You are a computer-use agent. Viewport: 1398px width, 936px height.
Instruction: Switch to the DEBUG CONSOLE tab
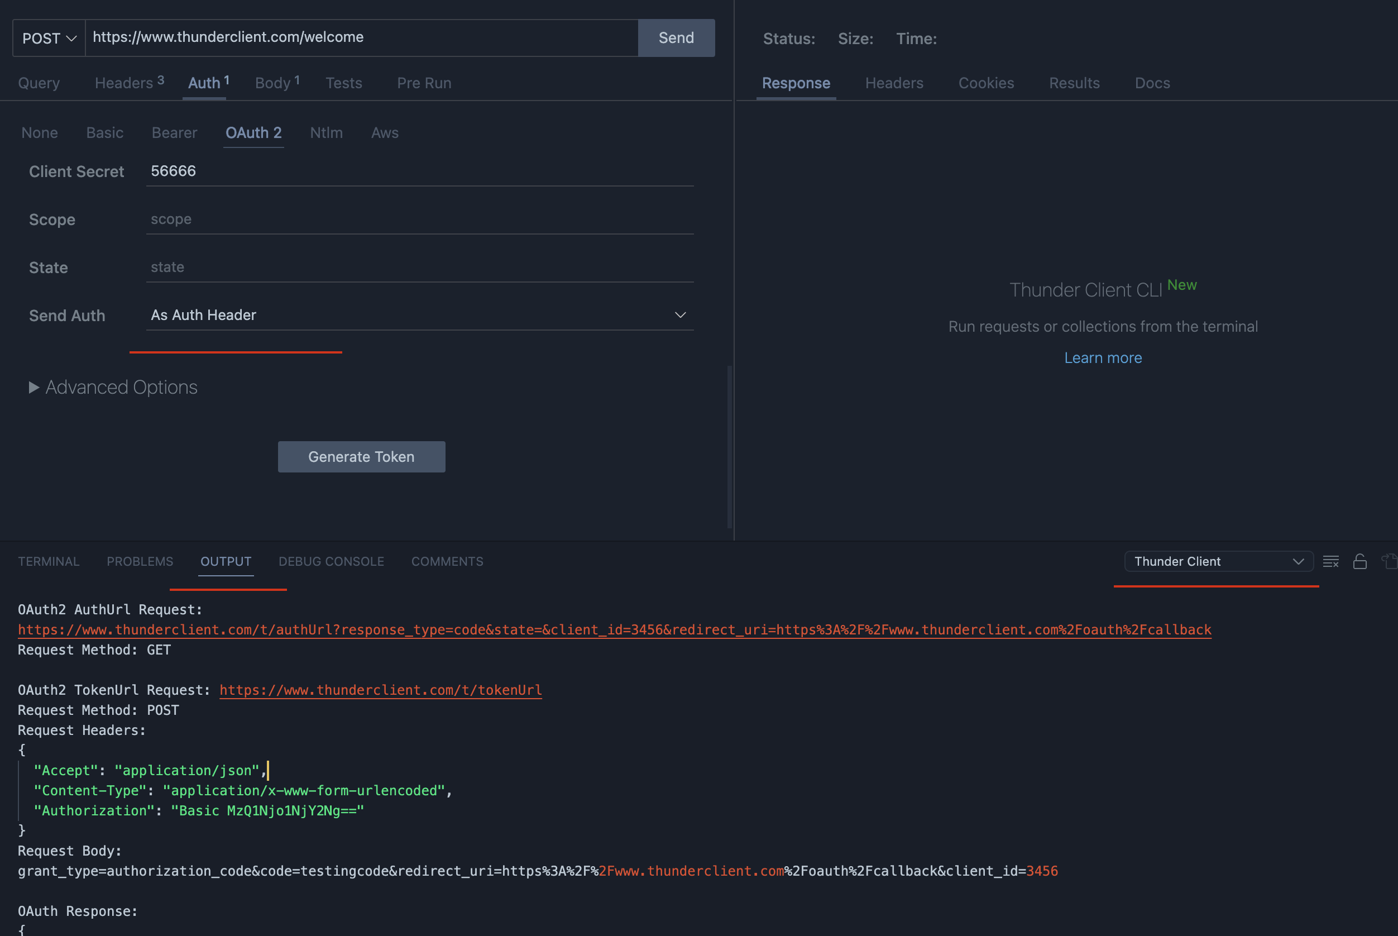(331, 561)
